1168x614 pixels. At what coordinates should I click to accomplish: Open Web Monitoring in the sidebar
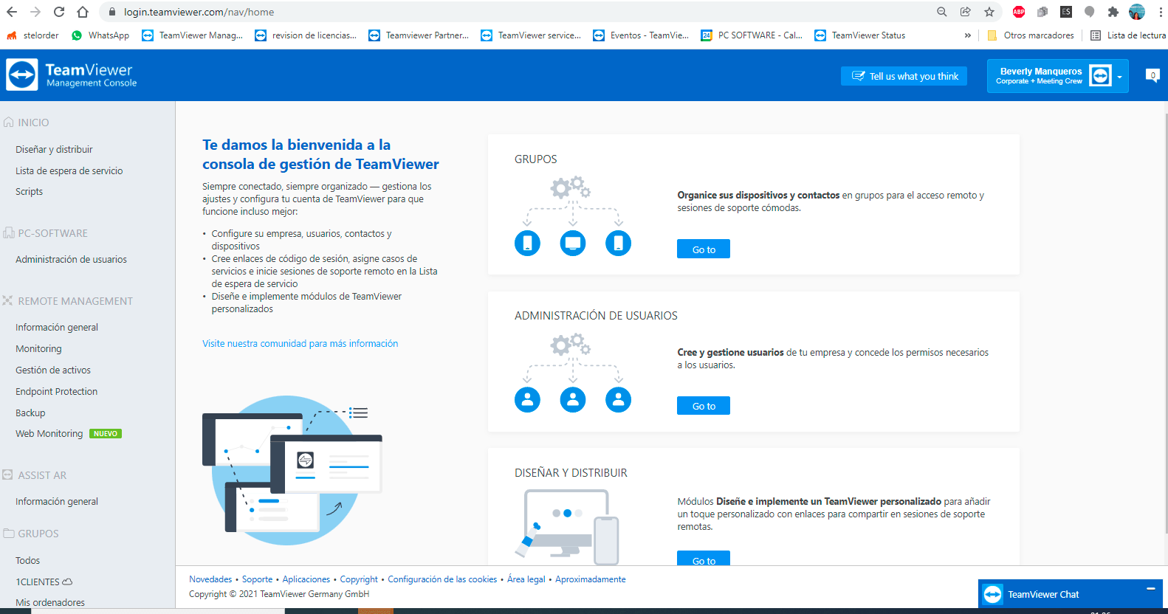[49, 433]
